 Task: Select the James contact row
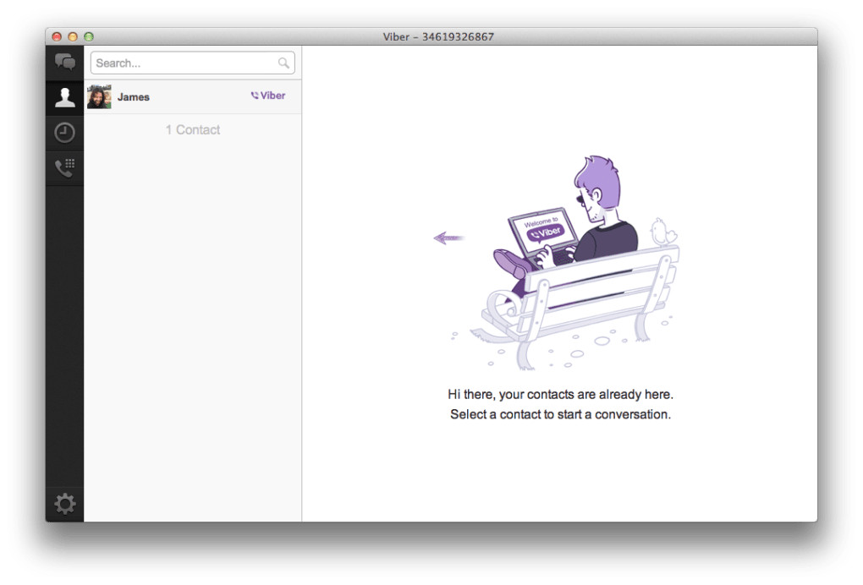click(193, 97)
